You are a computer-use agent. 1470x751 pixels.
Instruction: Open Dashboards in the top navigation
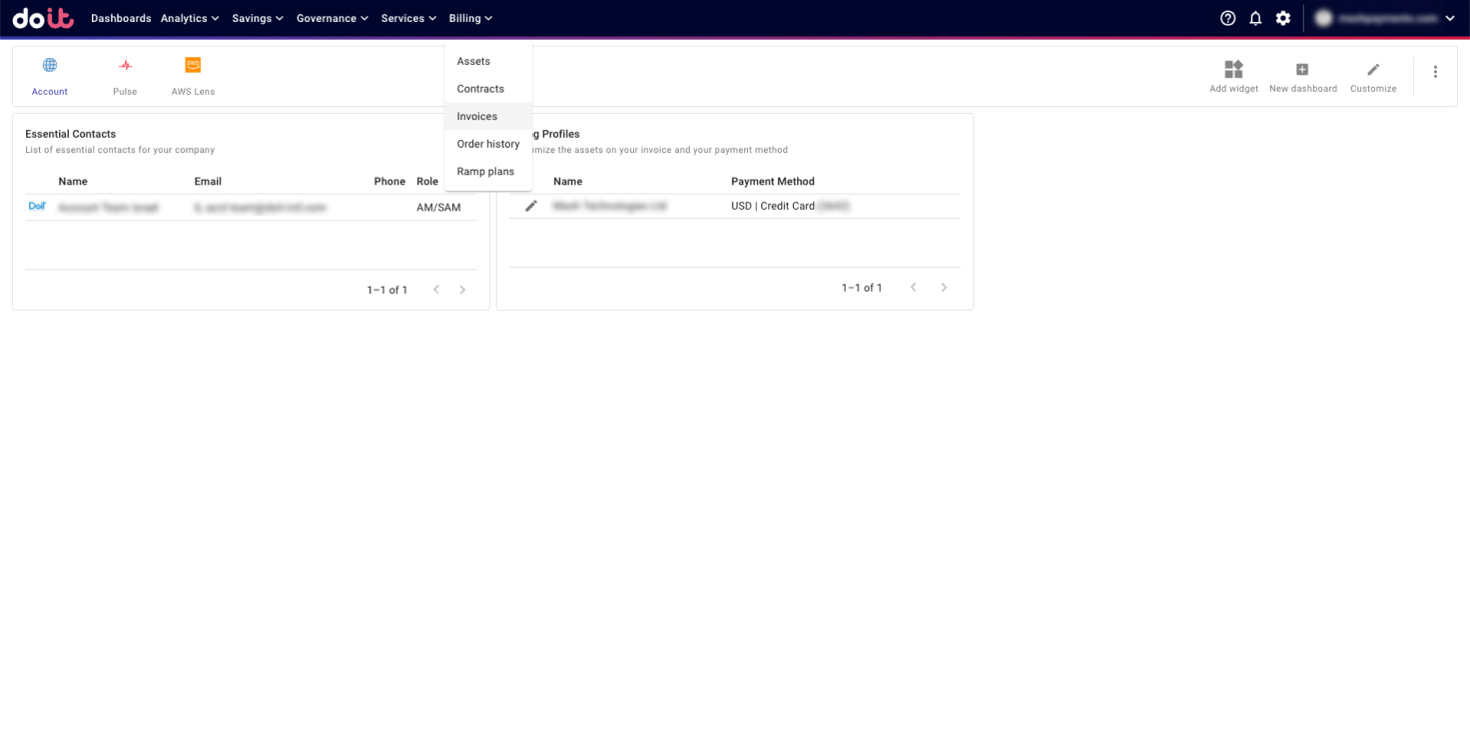121,18
